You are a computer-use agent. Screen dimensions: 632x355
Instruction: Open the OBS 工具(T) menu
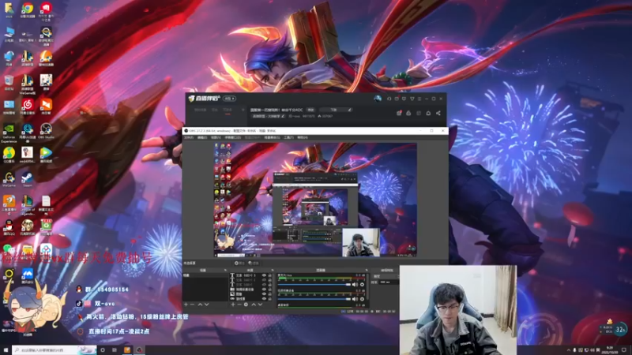[x=288, y=137]
